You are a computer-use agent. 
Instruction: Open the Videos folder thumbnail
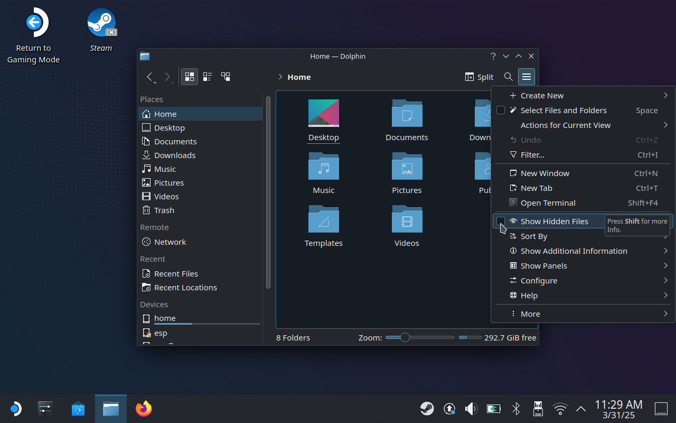pos(407,219)
